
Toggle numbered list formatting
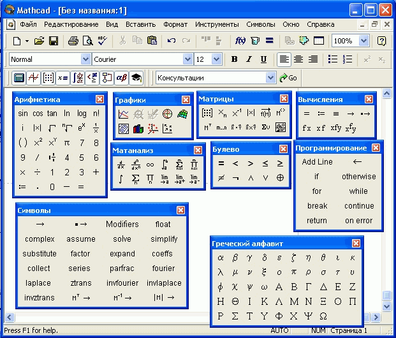click(348, 59)
